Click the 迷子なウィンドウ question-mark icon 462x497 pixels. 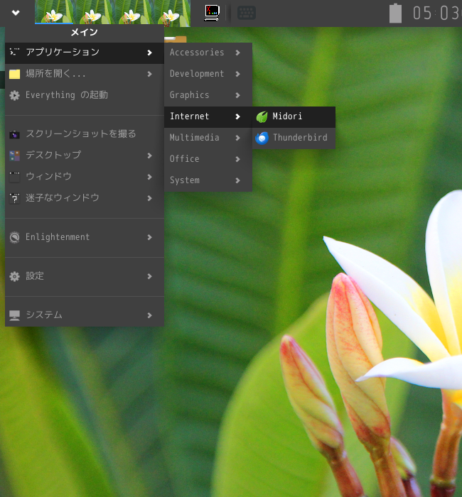click(15, 198)
